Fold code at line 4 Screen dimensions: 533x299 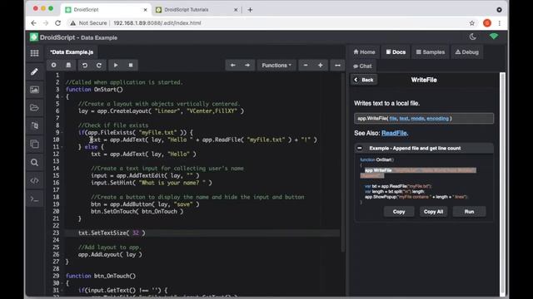click(62, 97)
